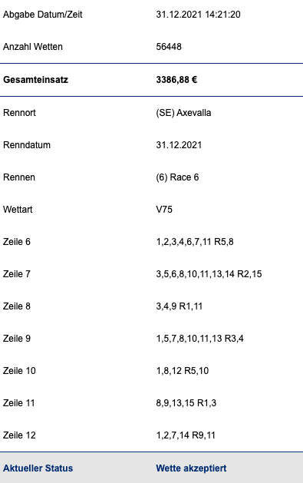Click the Rennort value (SE) Axevalla

[183, 113]
